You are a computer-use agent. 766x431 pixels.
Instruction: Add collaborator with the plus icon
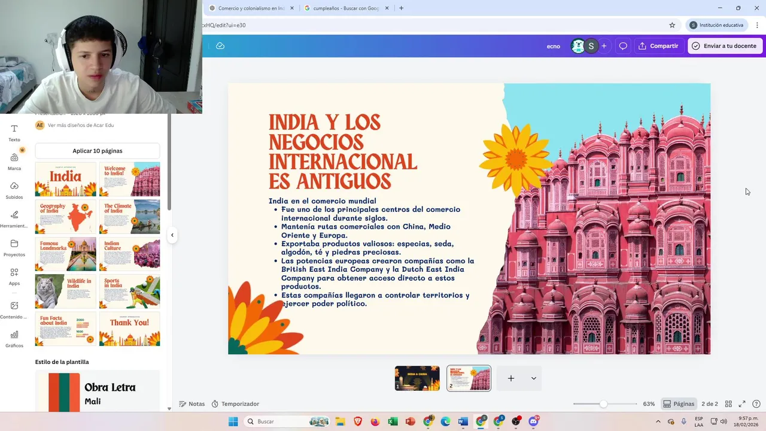click(x=604, y=46)
